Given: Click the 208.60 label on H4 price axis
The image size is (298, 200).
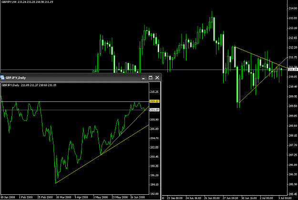Looking at the screenshot, I should [x=293, y=126].
